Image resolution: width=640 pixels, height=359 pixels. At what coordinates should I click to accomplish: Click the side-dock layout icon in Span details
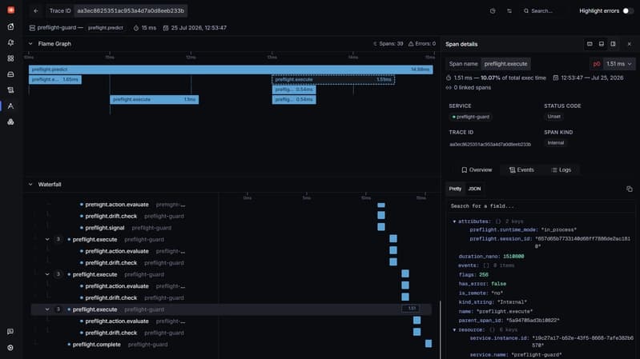point(613,44)
